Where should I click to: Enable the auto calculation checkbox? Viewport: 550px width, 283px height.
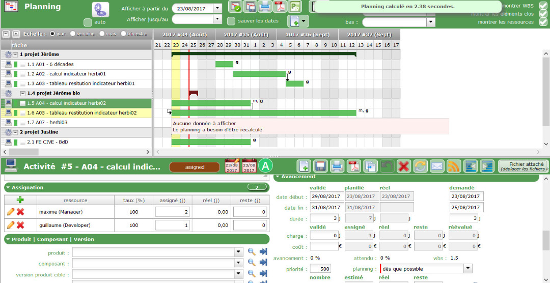tap(88, 22)
